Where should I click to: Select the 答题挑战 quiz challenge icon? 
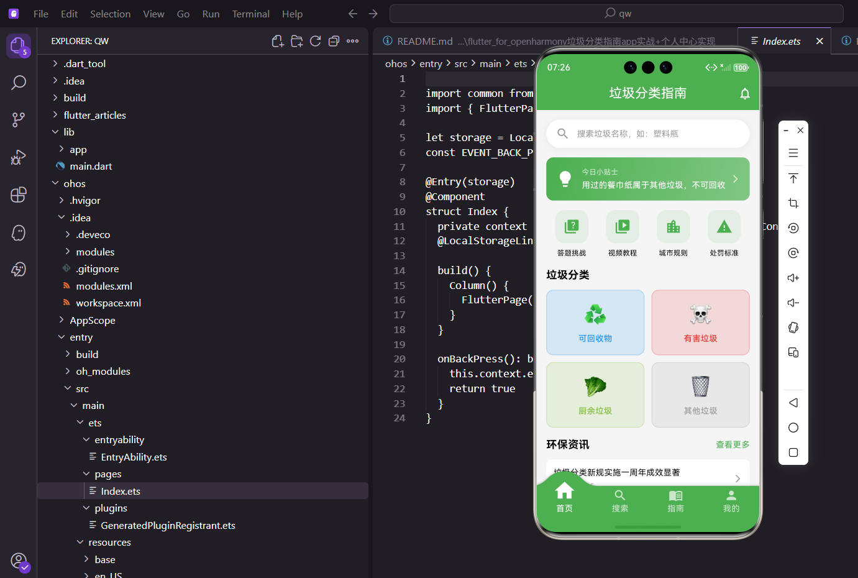571,226
